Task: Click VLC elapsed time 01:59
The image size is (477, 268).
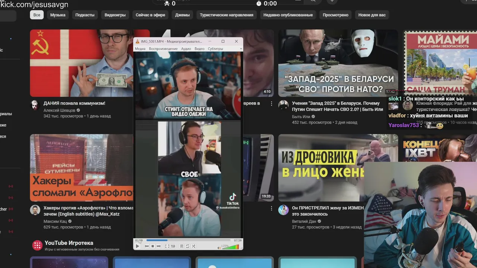Action: click(139, 240)
